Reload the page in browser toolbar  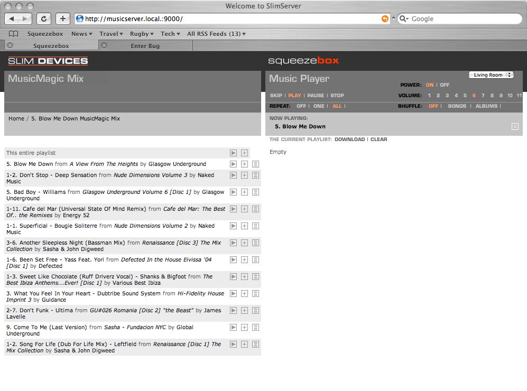click(x=44, y=19)
